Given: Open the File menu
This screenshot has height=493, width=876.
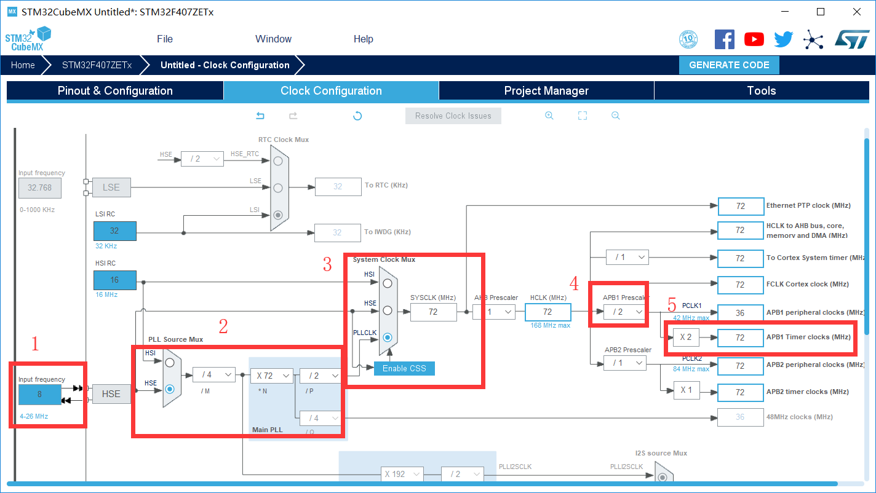Looking at the screenshot, I should point(165,39).
